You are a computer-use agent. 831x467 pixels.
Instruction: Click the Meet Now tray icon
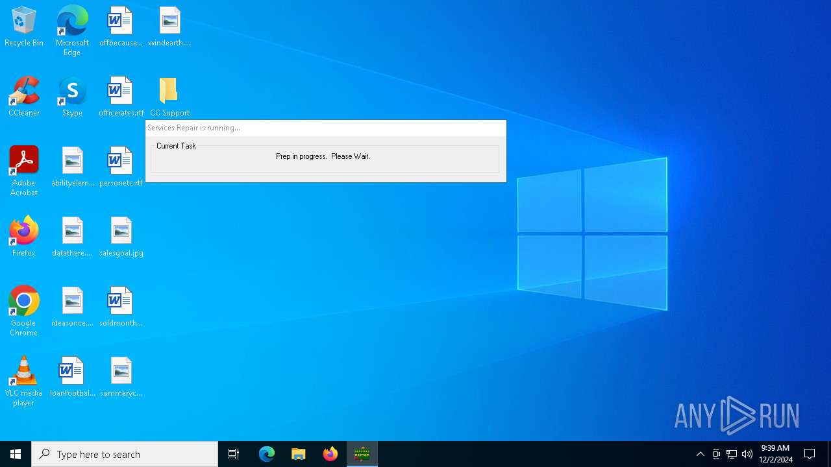(716, 454)
